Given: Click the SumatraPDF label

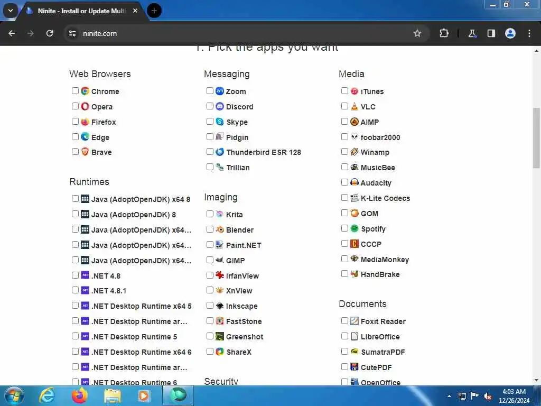Looking at the screenshot, I should [383, 352].
